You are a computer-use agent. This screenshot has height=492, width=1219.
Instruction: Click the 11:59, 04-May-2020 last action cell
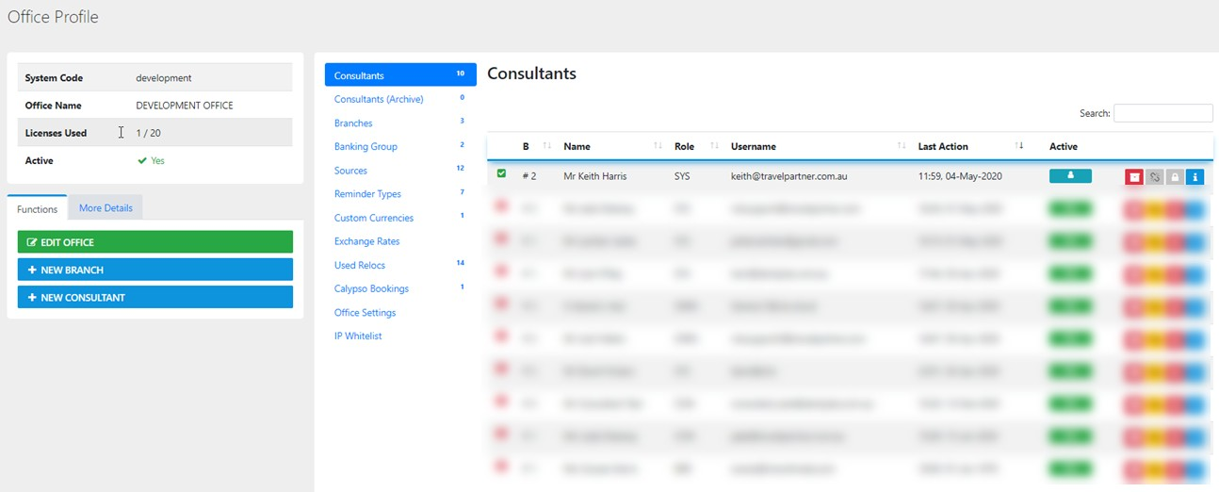(961, 176)
